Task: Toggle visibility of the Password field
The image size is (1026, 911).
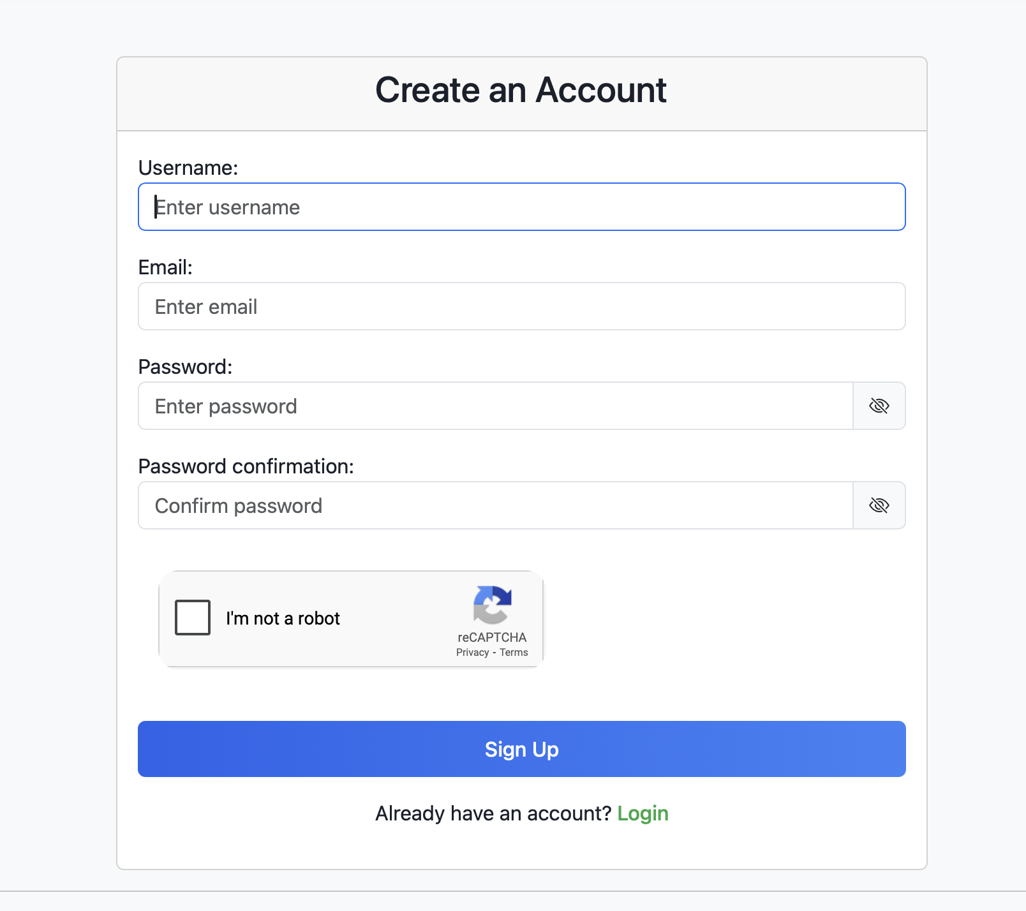Action: point(879,406)
